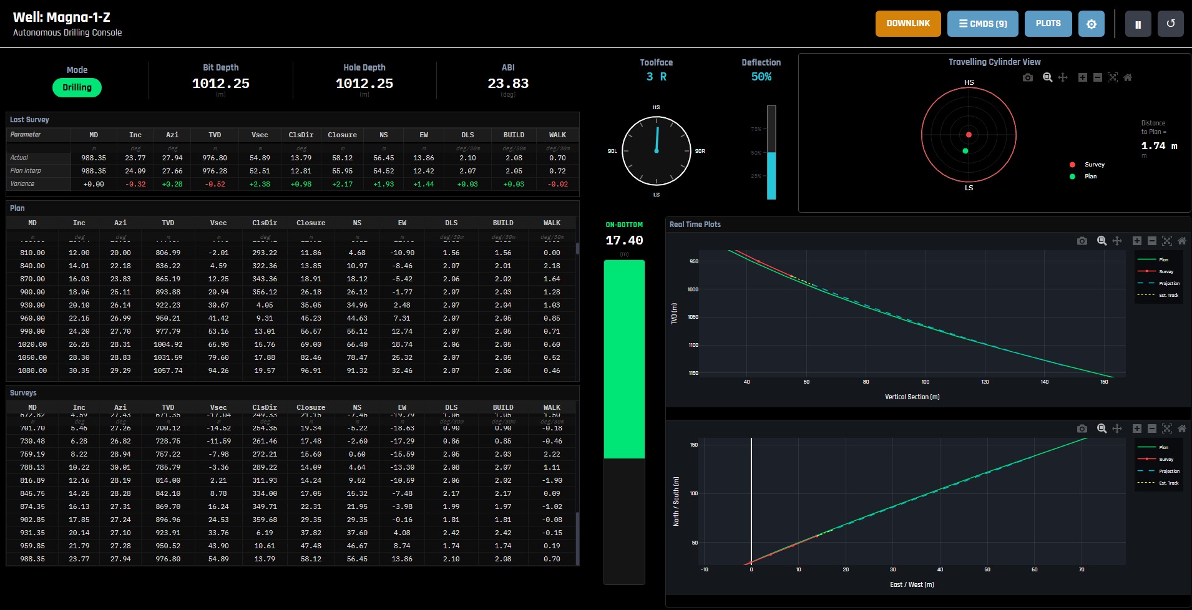Zoom out on Travelling Cylinder View plot
The width and height of the screenshot is (1192, 610).
[1098, 77]
